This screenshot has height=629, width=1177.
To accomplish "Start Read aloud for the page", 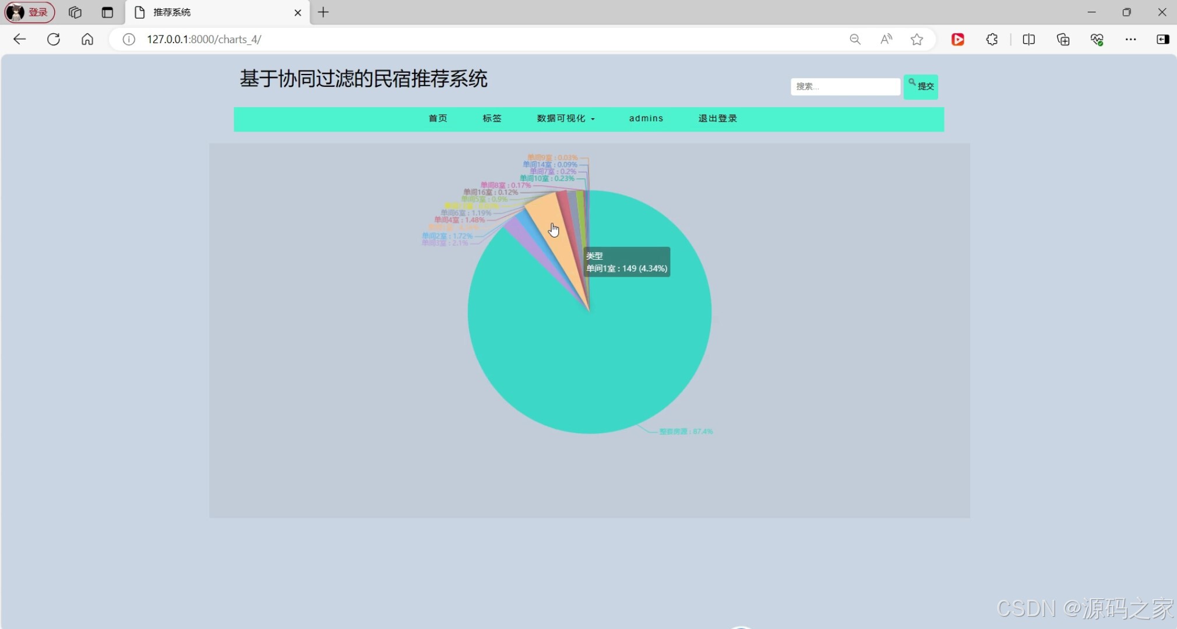I will 886,39.
